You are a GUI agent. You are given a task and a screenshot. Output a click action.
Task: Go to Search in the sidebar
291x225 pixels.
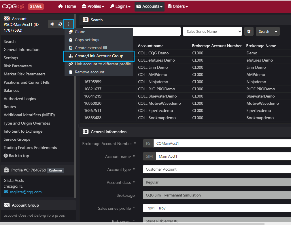pos(10,41)
